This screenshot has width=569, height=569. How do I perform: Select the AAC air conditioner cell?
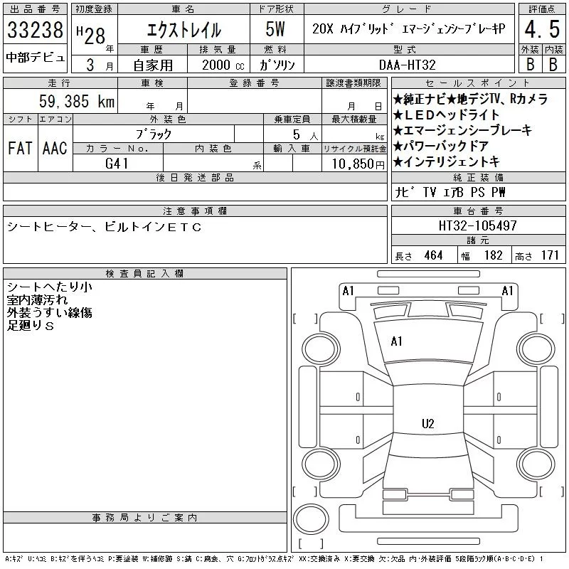(55, 148)
